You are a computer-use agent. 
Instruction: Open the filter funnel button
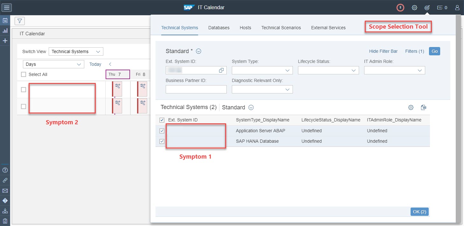pos(20,21)
